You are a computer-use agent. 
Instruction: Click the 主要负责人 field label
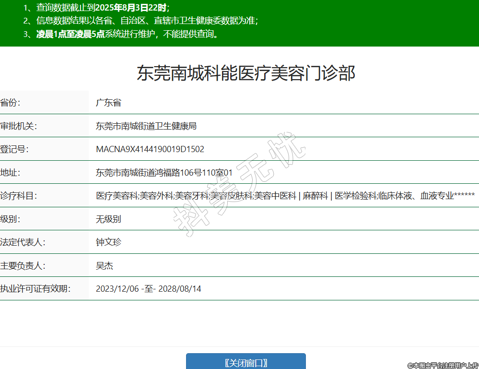point(23,266)
